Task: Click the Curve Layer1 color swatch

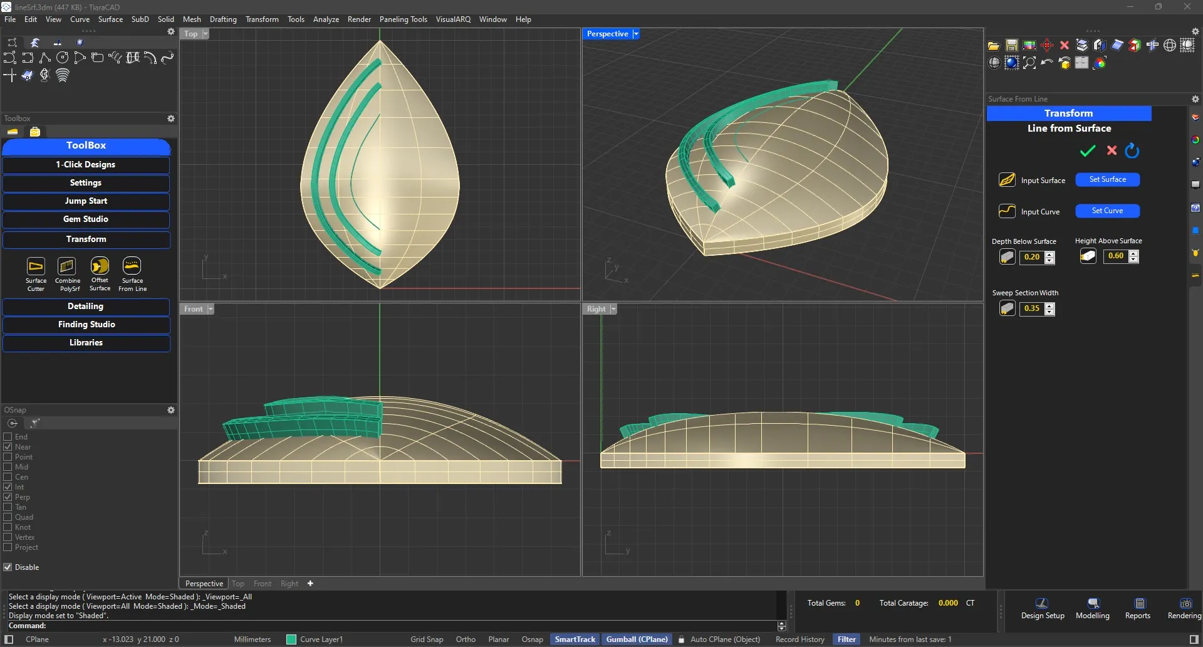Action: 291,639
